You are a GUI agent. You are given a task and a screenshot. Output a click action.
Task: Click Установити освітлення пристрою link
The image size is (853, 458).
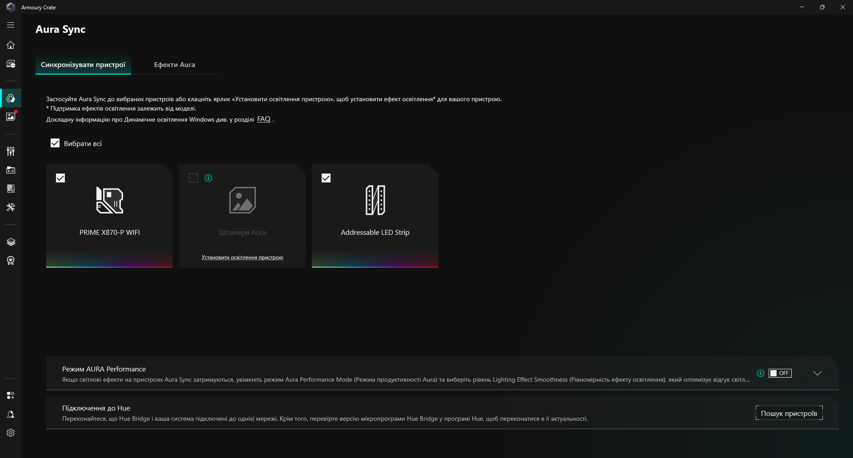(x=243, y=257)
